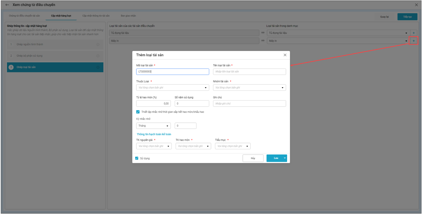
Task: Click the link icon beside Máy in
Action: (263, 40)
